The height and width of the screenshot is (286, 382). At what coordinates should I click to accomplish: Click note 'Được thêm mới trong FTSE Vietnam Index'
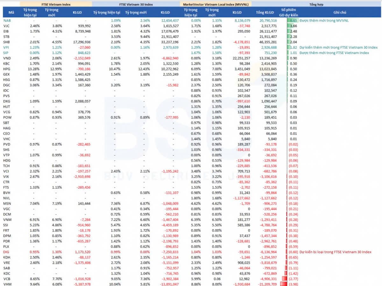coord(334,53)
